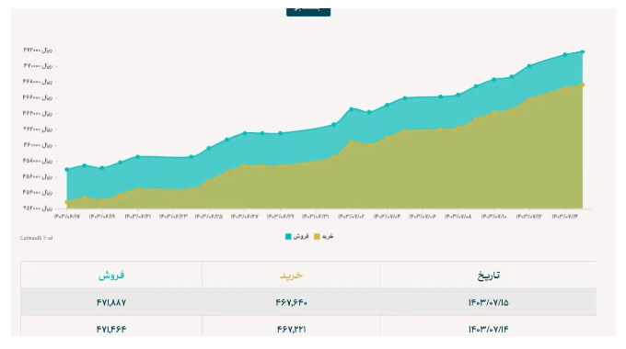Click the teal peak point above 1403/07/02
This screenshot has width=626, height=349.
[x=352, y=108]
